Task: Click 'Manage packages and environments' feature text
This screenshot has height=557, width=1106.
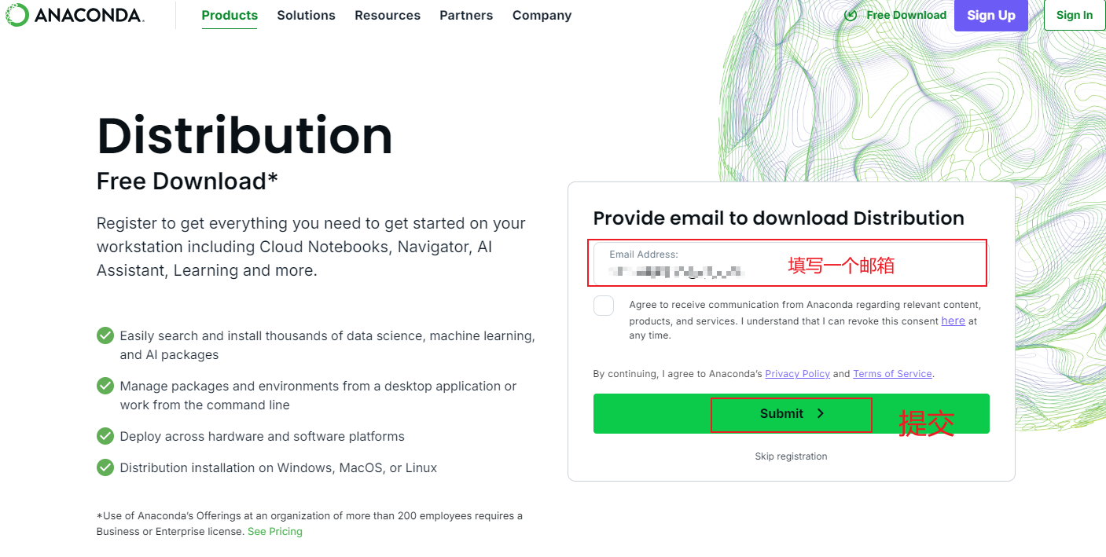Action: point(318,396)
